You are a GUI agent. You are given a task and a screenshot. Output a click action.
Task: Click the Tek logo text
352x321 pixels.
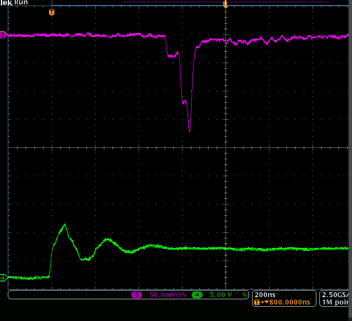pos(6,3)
